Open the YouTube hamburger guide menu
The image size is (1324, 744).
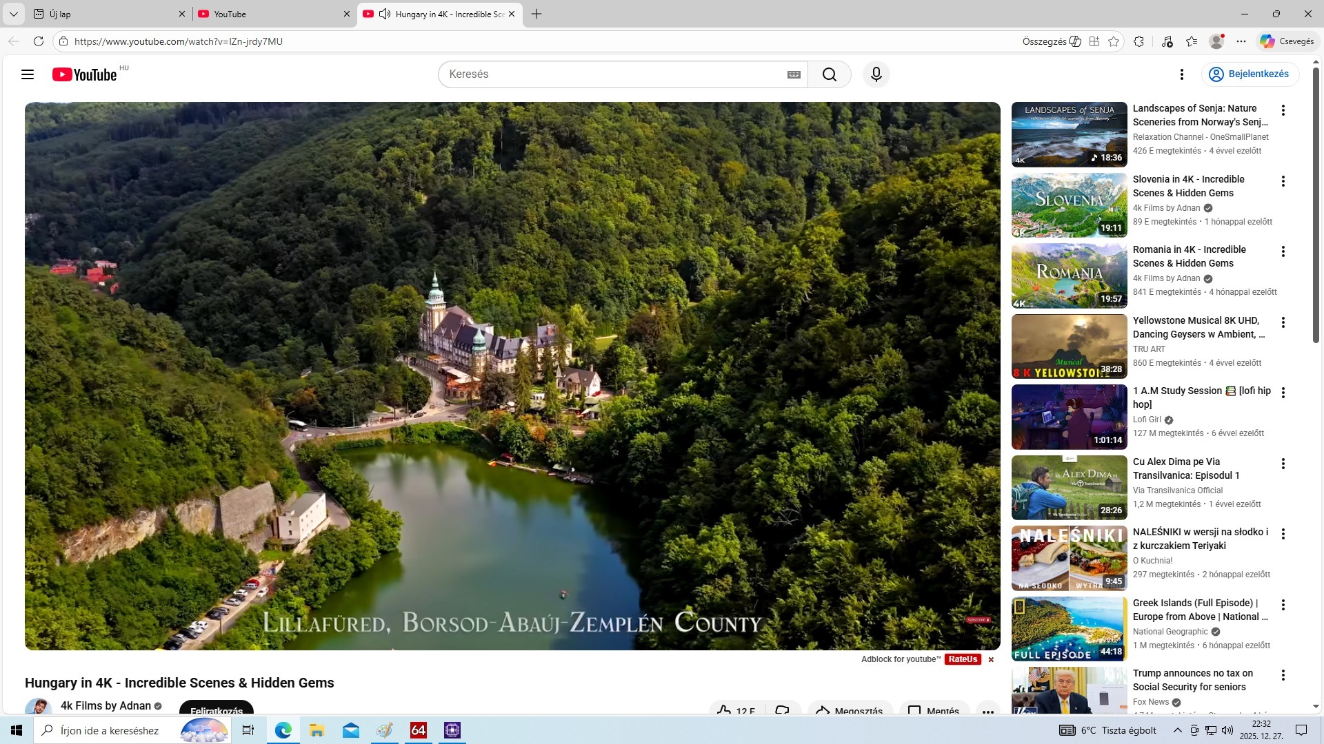pyautogui.click(x=28, y=74)
